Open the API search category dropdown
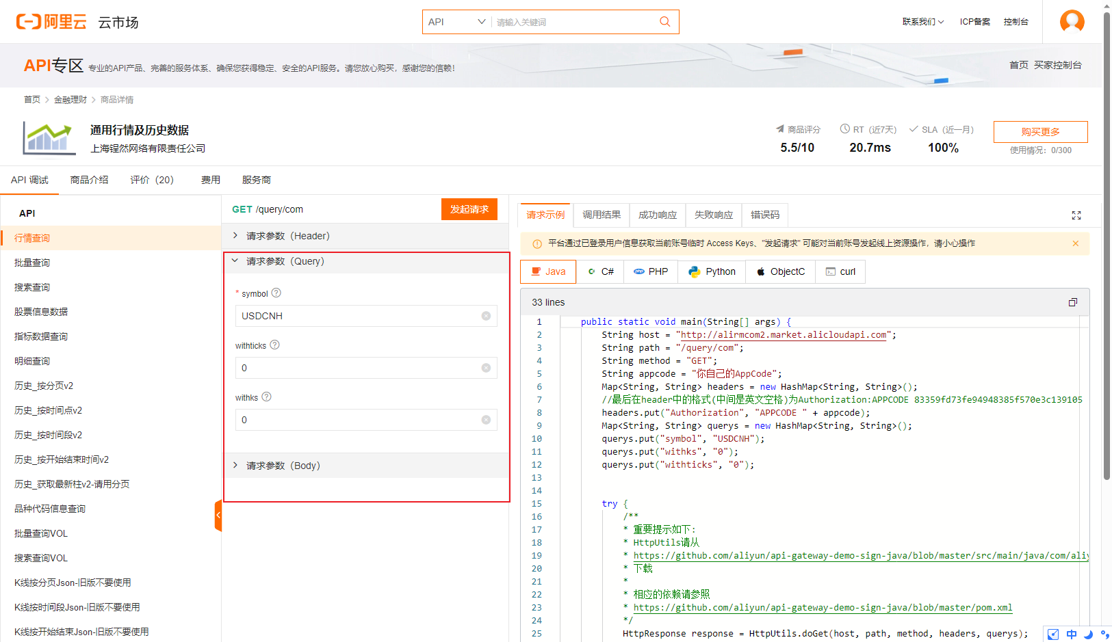Screen dimensions: 1112x642 click(x=456, y=22)
